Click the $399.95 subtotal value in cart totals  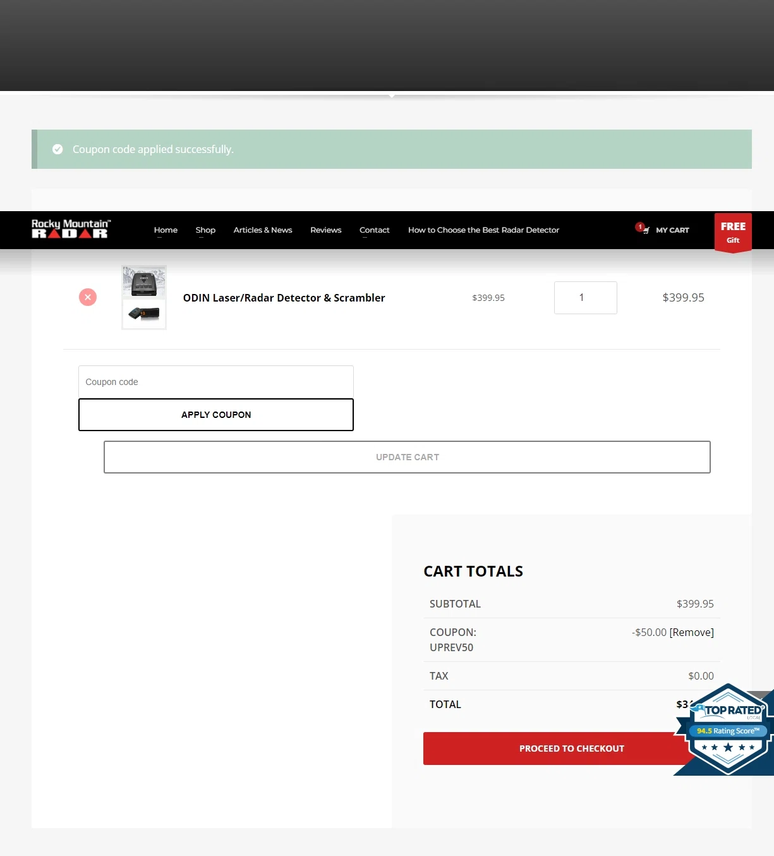(x=695, y=604)
